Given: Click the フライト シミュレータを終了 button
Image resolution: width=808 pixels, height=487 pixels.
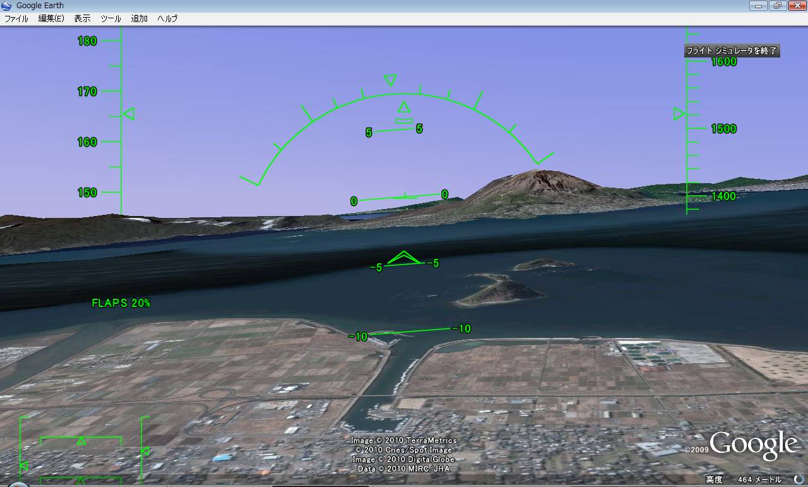Looking at the screenshot, I should [x=732, y=51].
